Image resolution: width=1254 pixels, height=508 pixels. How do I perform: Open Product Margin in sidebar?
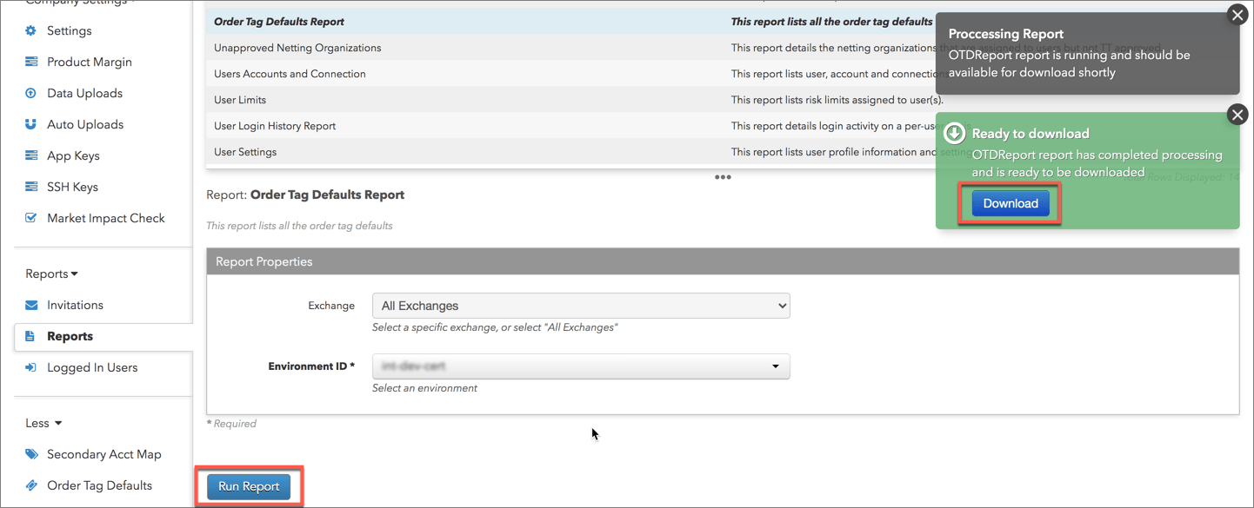pos(90,62)
